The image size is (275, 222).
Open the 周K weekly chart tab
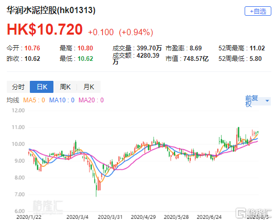click(65, 87)
